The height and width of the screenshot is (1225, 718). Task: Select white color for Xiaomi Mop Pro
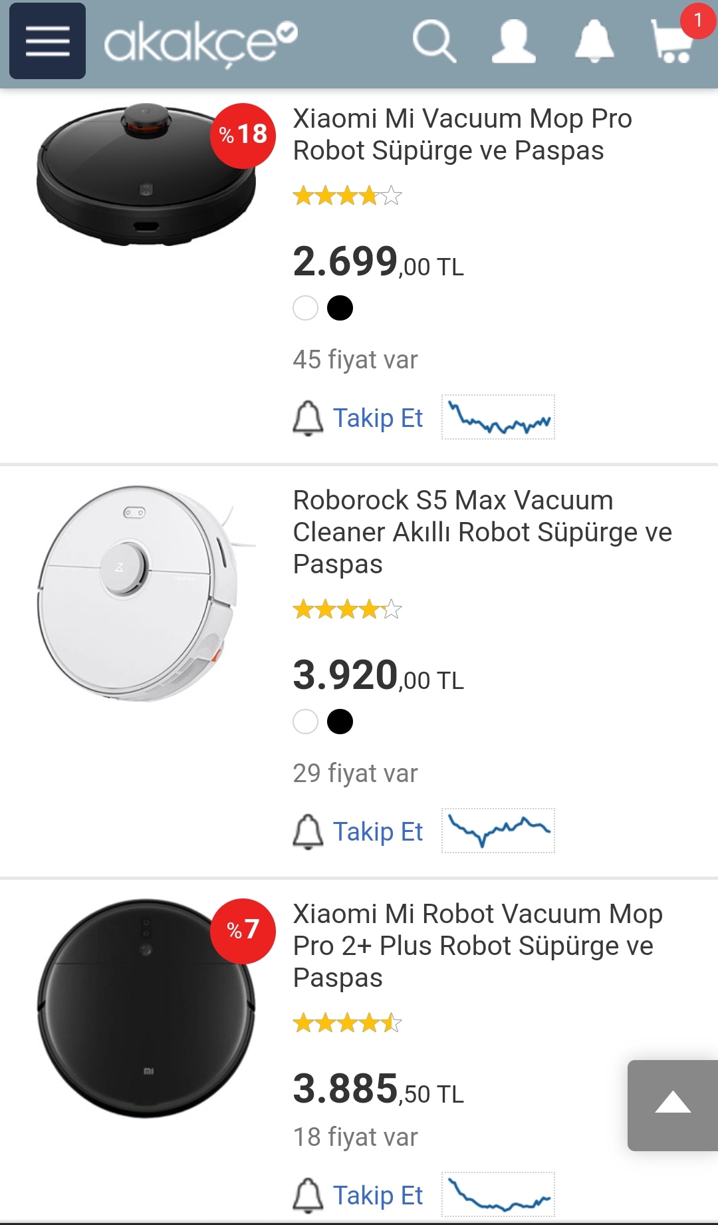point(306,308)
